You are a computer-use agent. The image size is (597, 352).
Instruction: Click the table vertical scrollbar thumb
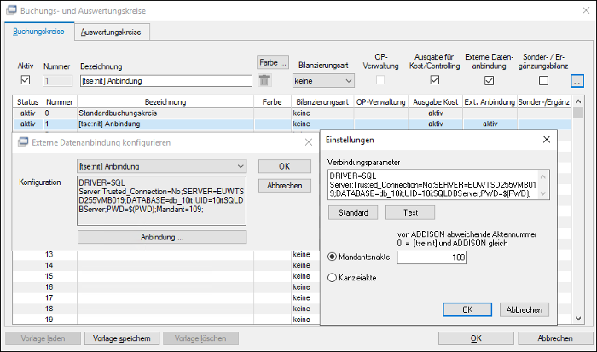click(x=578, y=113)
